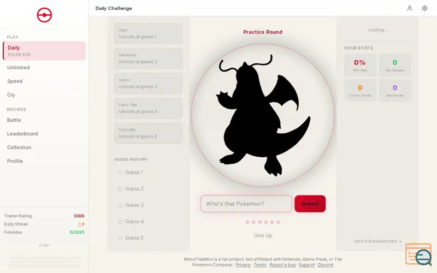This screenshot has height=273, width=437.
Task: Open View full leaderboard link
Action: [x=377, y=241]
